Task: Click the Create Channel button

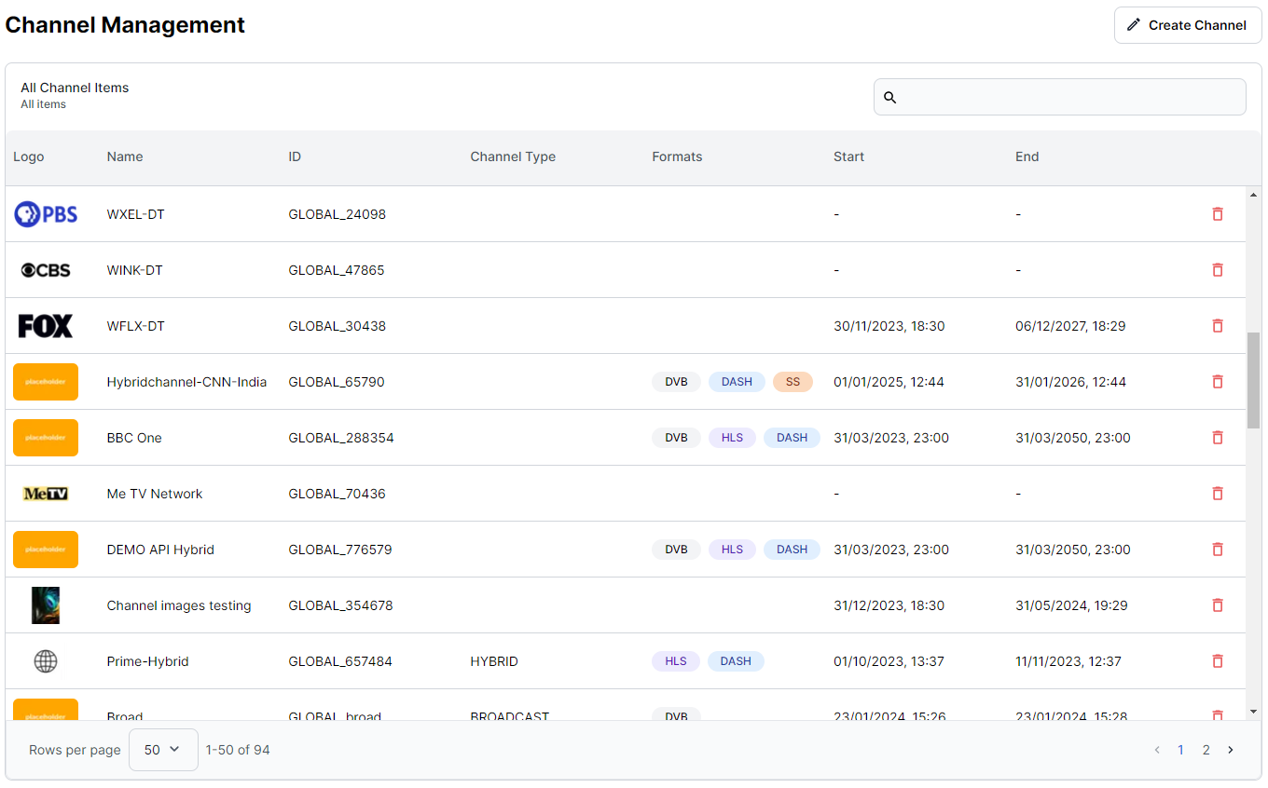Action: tap(1187, 25)
